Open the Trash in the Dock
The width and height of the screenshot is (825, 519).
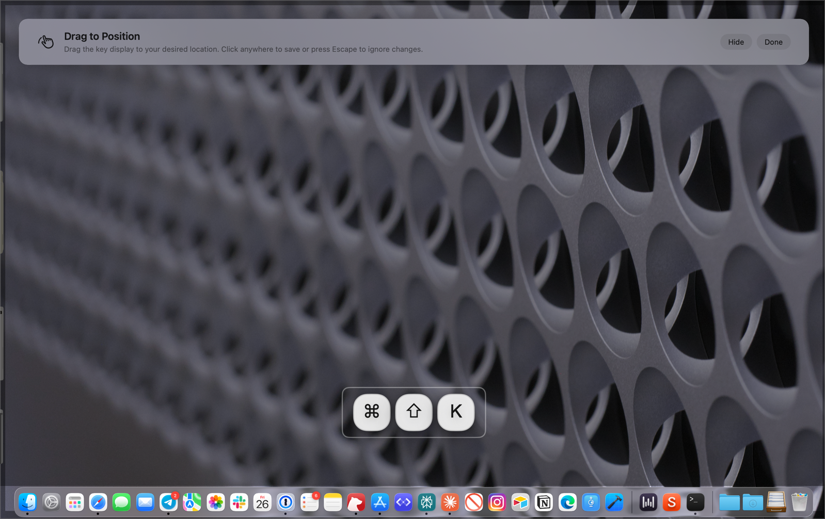coord(800,502)
